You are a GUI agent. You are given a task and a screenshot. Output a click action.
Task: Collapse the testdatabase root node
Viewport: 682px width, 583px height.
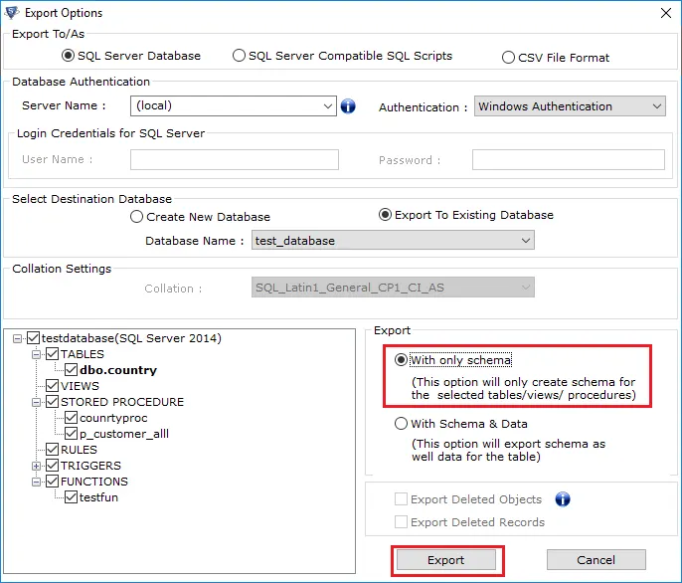click(x=18, y=338)
